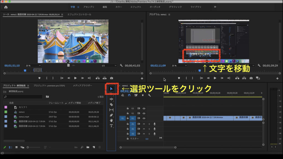Open プロジェクト: premiere pro STEP2 tab
This screenshot has width=283, height=159.
pyautogui.click(x=49, y=86)
